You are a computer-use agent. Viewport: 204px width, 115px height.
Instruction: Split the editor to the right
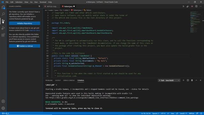click(196, 6)
